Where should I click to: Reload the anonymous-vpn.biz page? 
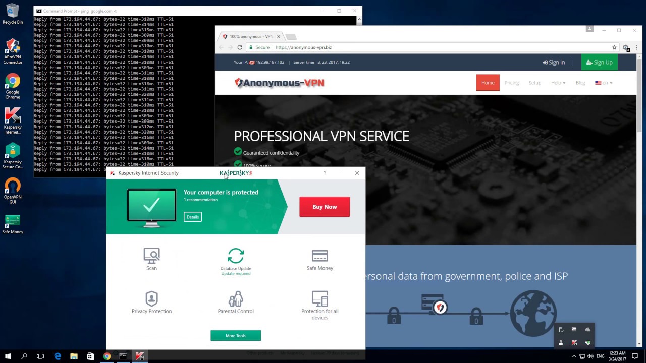[240, 47]
